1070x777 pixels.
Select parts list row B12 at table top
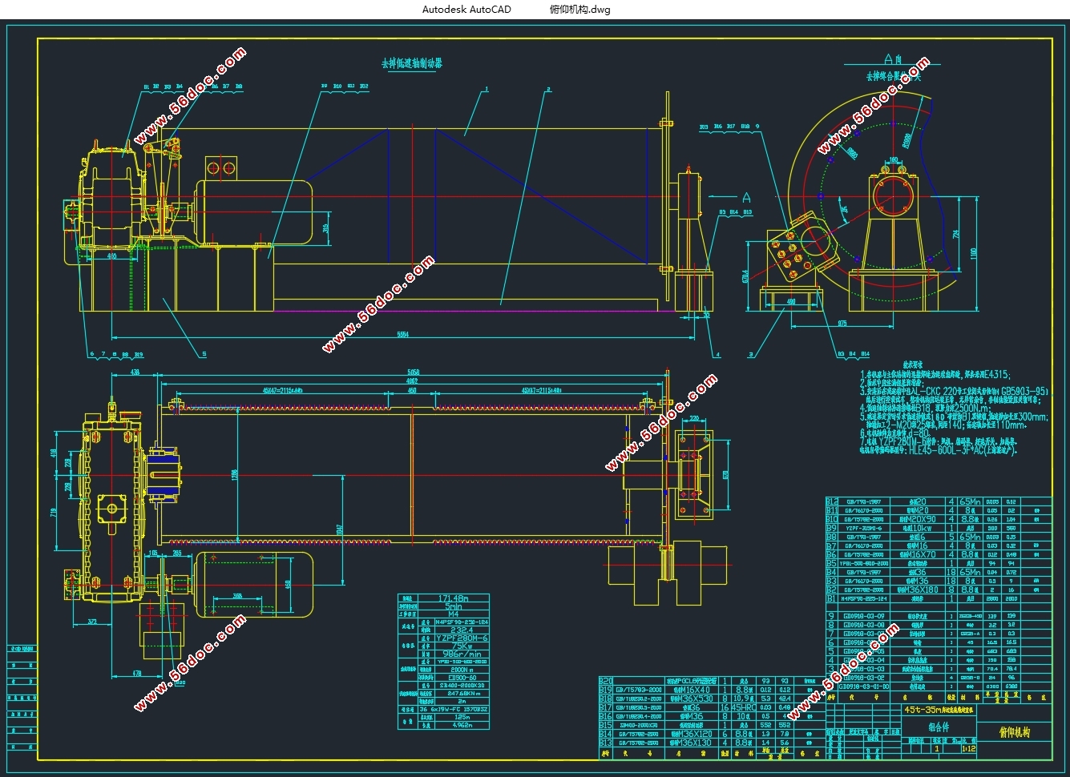937,501
